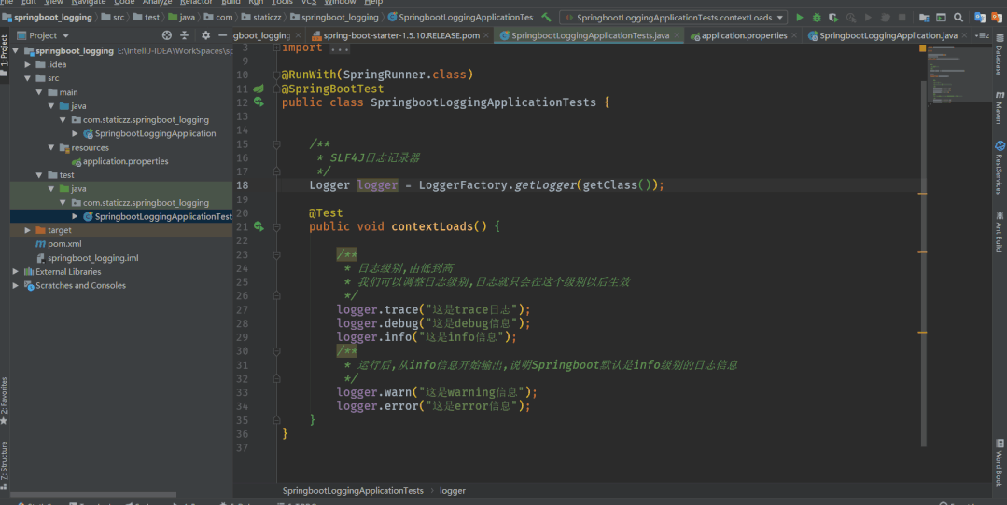Click the editor vertical scrollbar

(924, 263)
